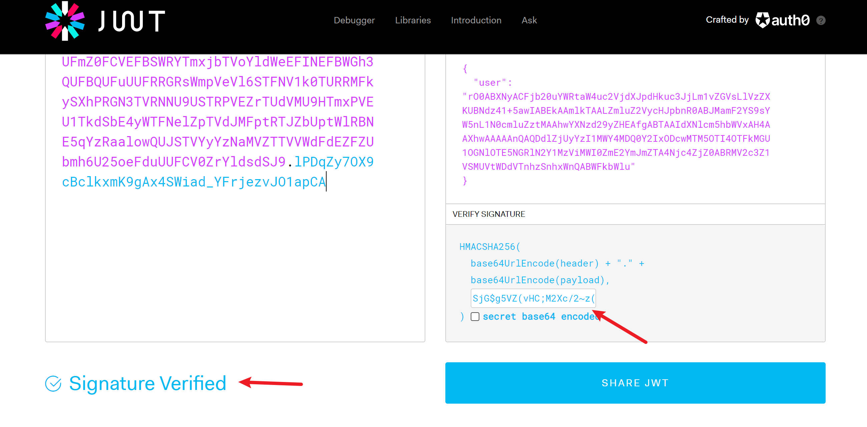Click the colorful JWT pinwheel logo icon
The image size is (867, 427).
(65, 21)
